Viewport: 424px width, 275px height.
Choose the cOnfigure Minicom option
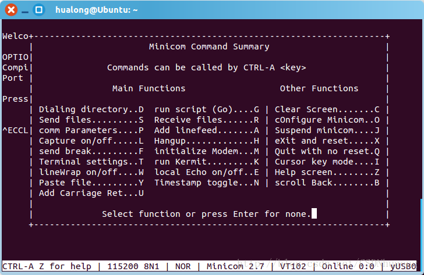point(327,120)
